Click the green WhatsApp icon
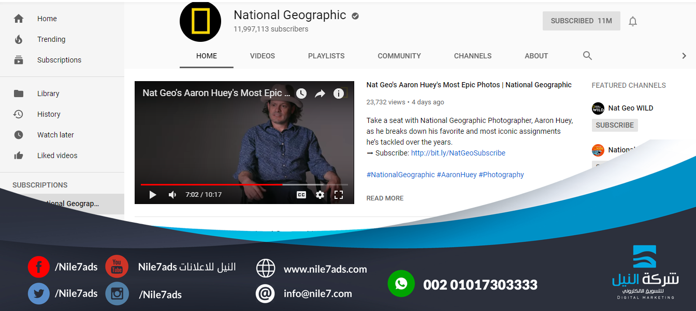This screenshot has width=696, height=311. tap(401, 284)
